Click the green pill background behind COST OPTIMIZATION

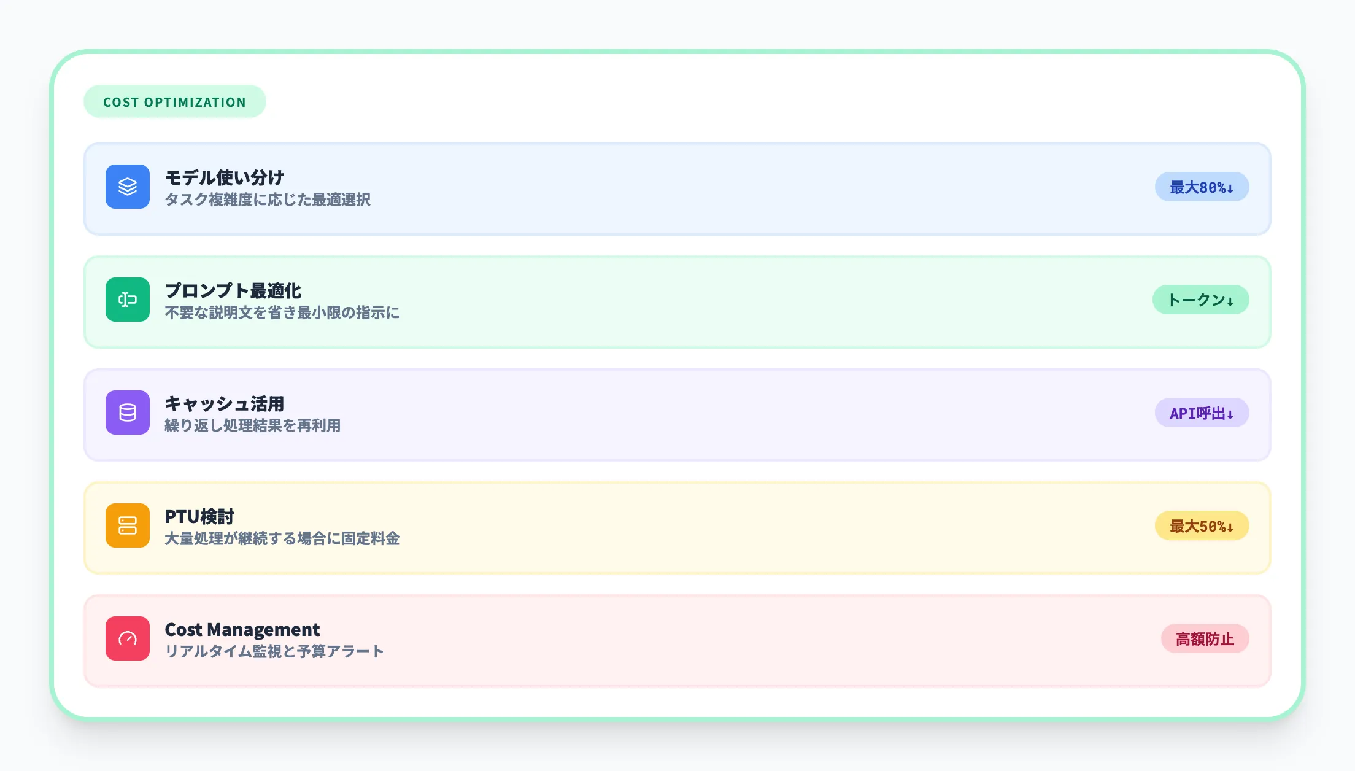pyautogui.click(x=174, y=101)
